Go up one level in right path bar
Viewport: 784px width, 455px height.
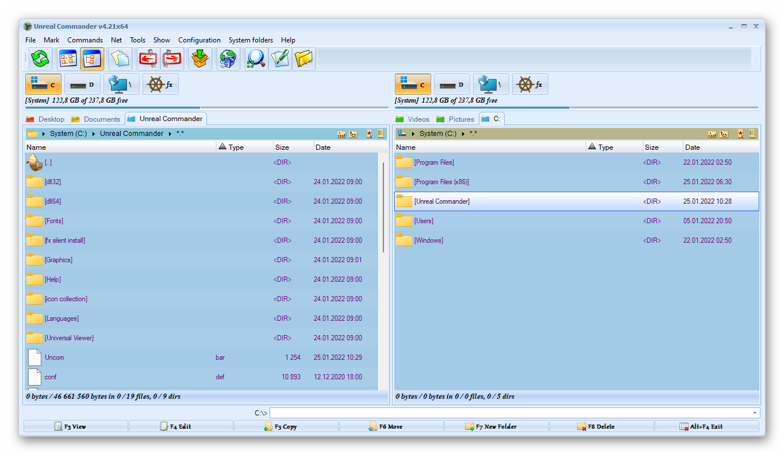[724, 134]
